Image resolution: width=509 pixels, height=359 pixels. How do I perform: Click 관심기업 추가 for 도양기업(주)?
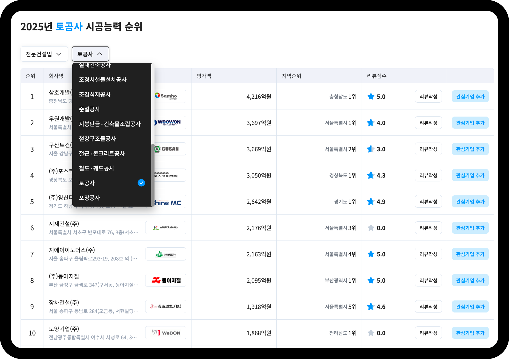tap(470, 333)
